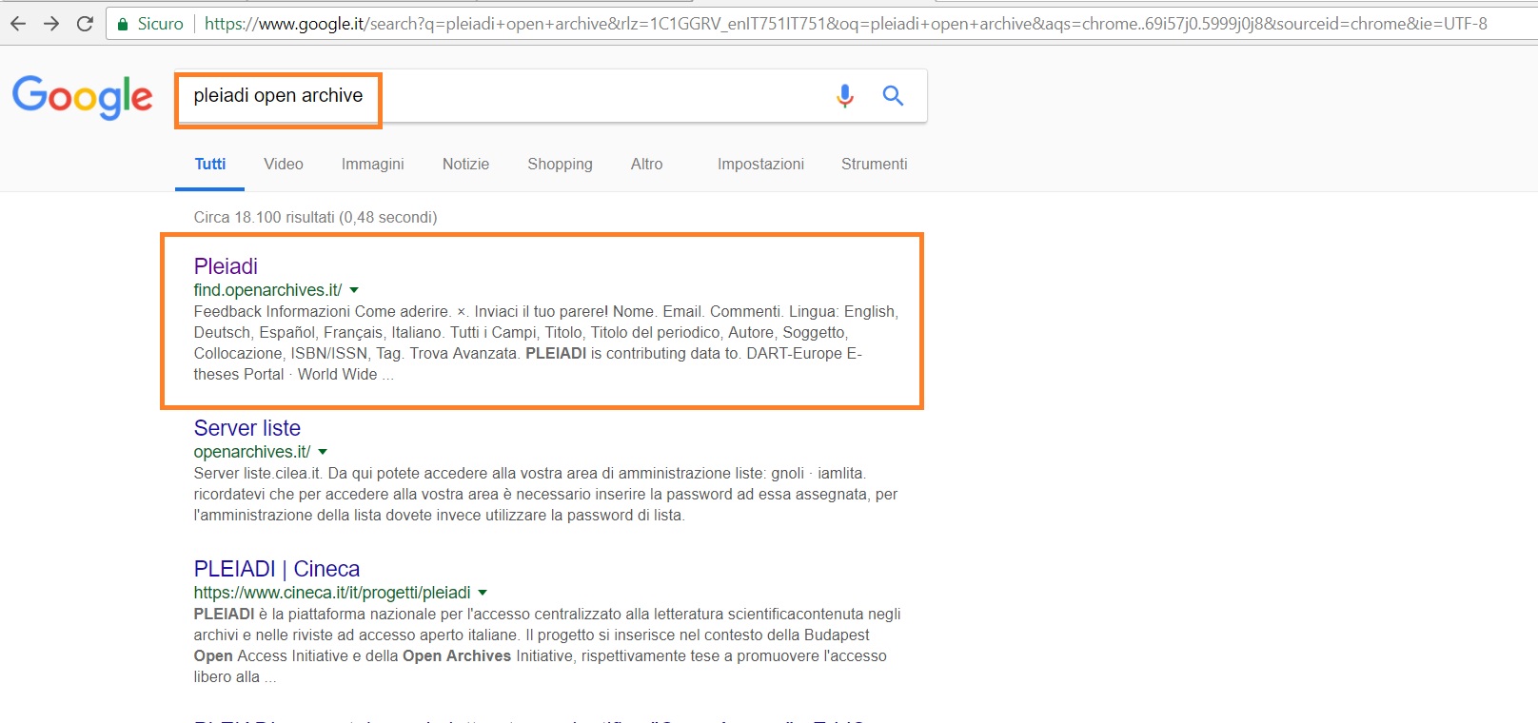Switch to the Shopping tab
The width and height of the screenshot is (1538, 723).
(560, 164)
